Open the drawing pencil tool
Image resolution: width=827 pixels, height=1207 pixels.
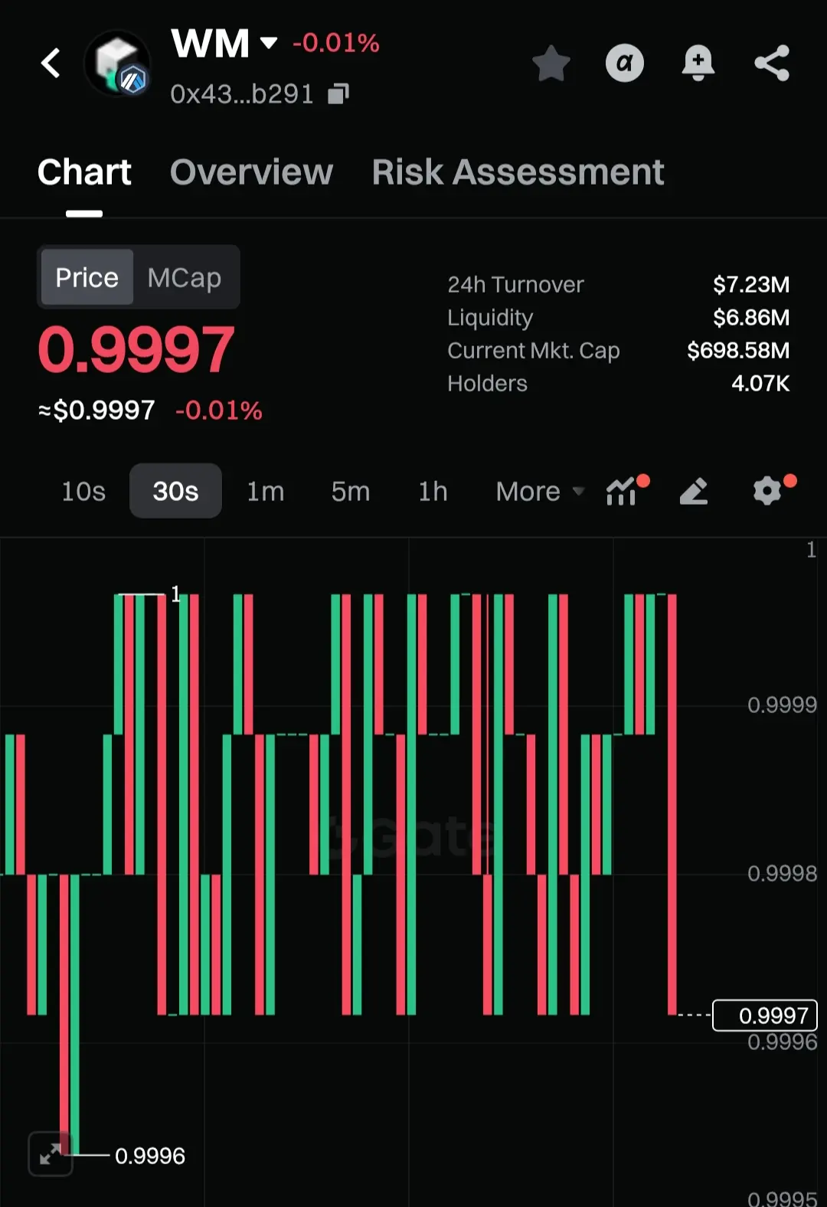pyautogui.click(x=694, y=491)
